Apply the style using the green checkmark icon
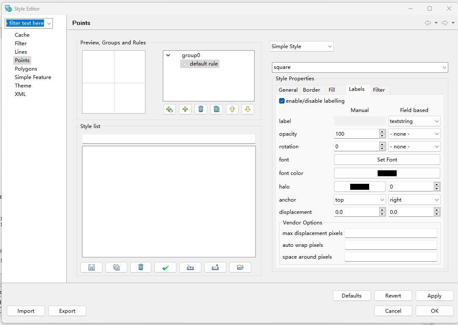 (x=165, y=267)
